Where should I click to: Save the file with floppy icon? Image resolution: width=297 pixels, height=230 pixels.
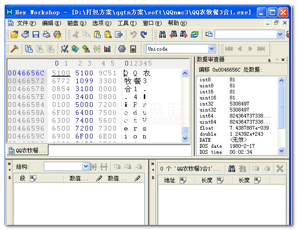coord(35,34)
